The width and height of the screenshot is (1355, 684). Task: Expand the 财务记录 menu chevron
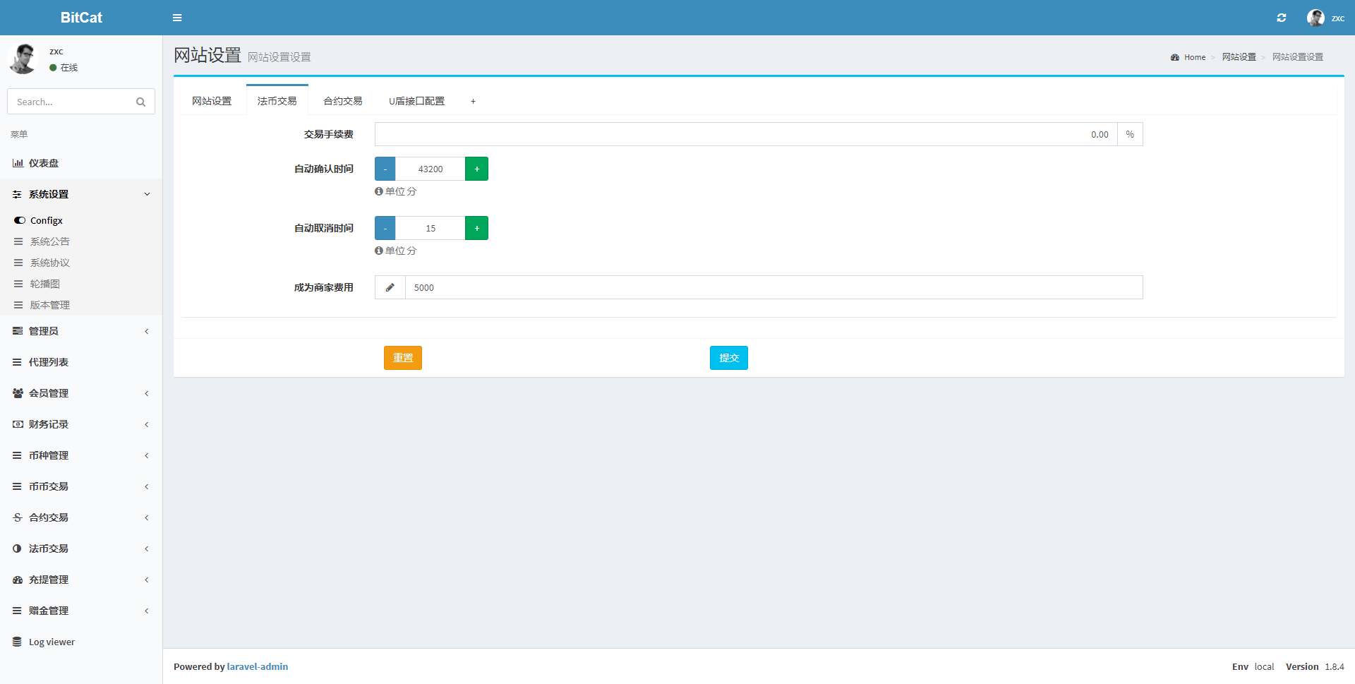pyautogui.click(x=147, y=424)
